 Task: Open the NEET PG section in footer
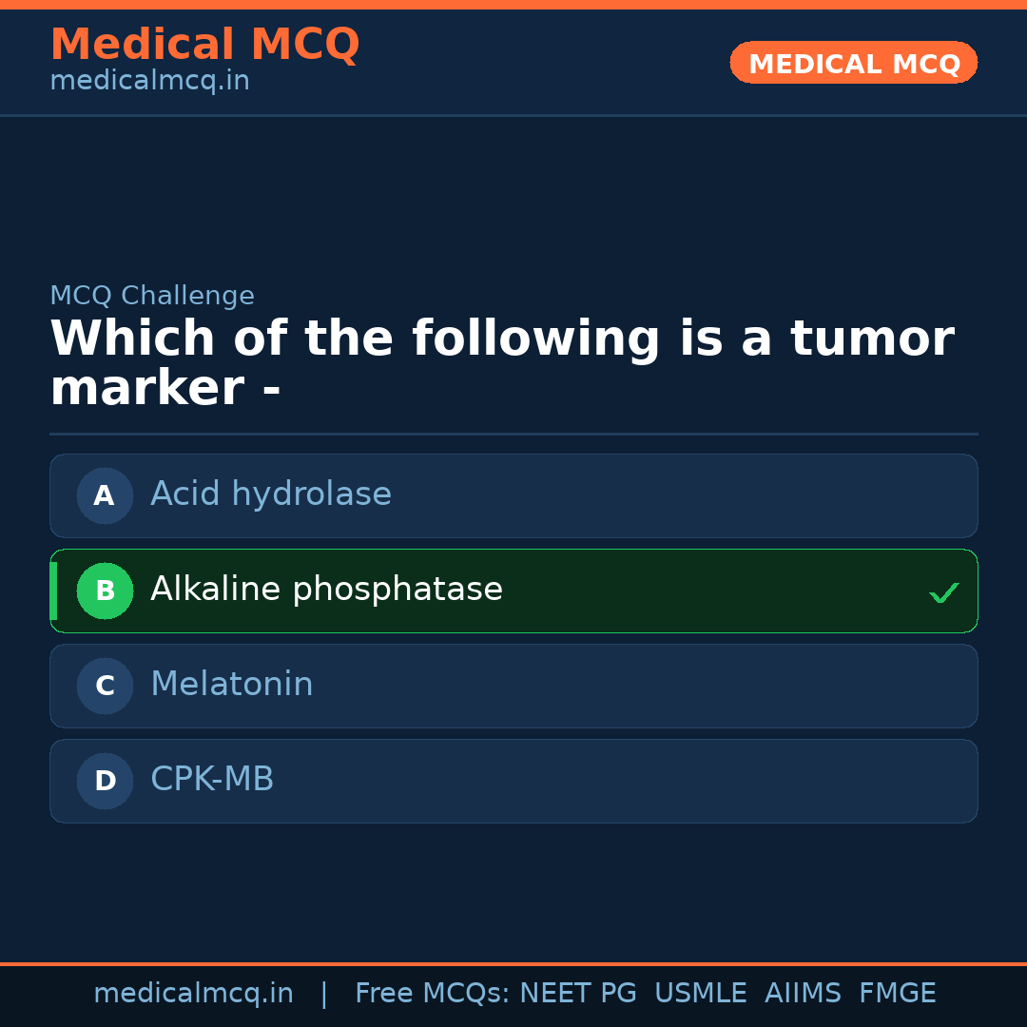point(577,993)
